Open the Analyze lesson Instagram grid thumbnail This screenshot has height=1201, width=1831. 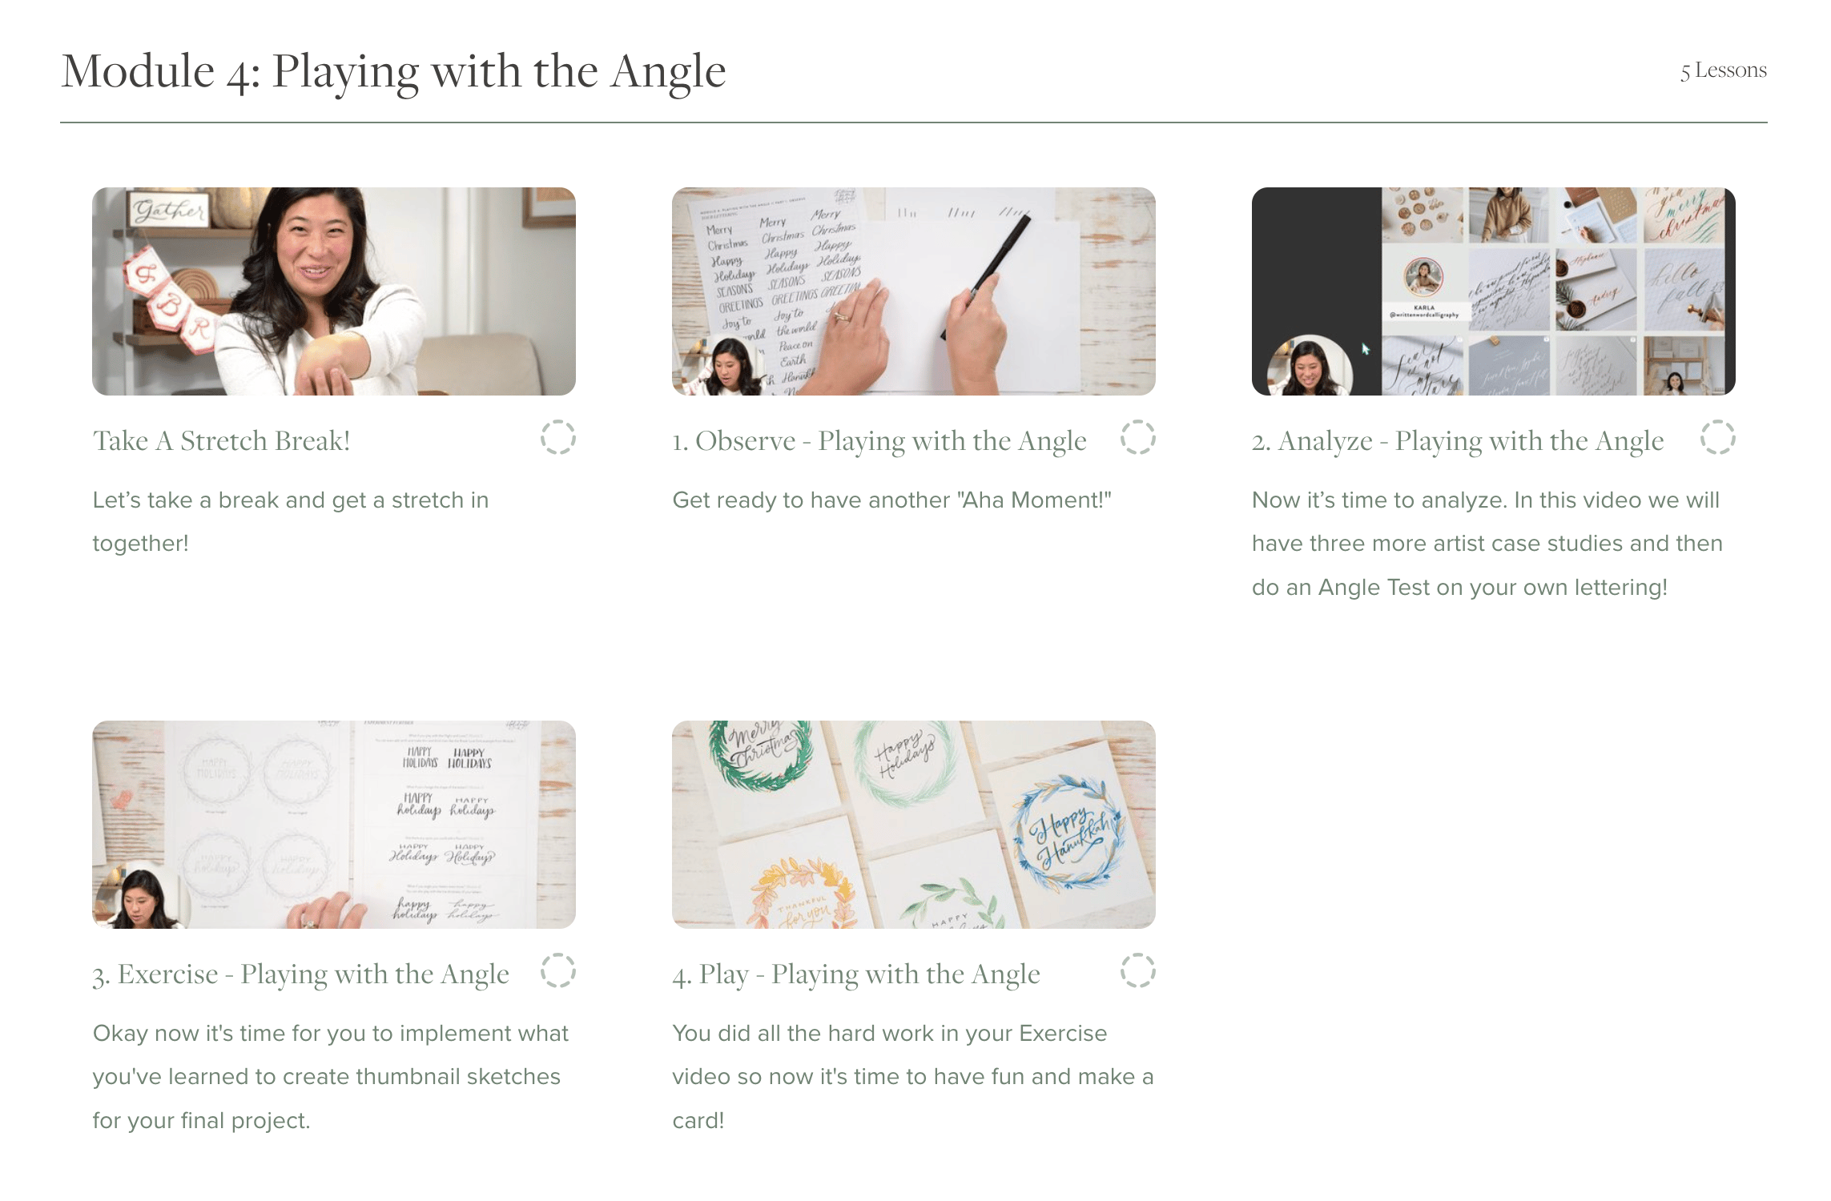pos(1494,291)
